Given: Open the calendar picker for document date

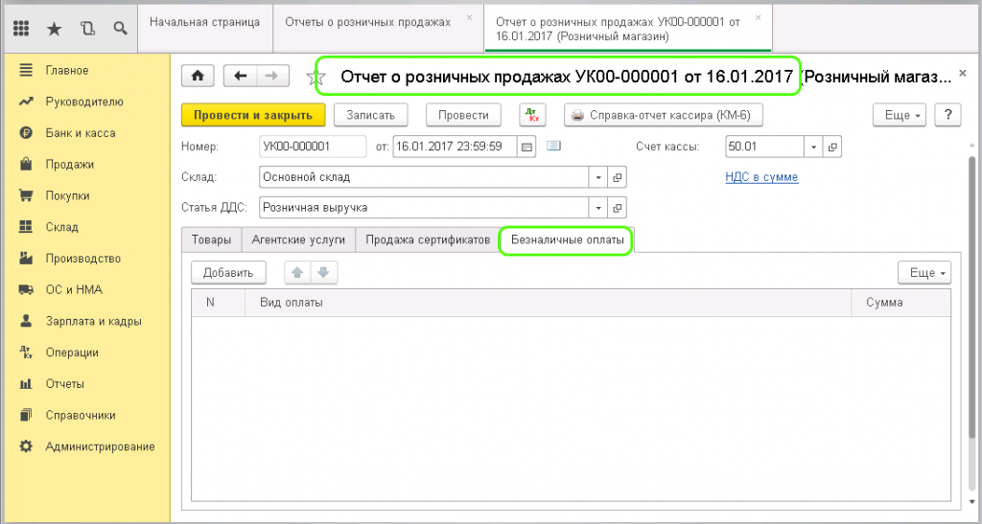Looking at the screenshot, I should pyautogui.click(x=526, y=147).
